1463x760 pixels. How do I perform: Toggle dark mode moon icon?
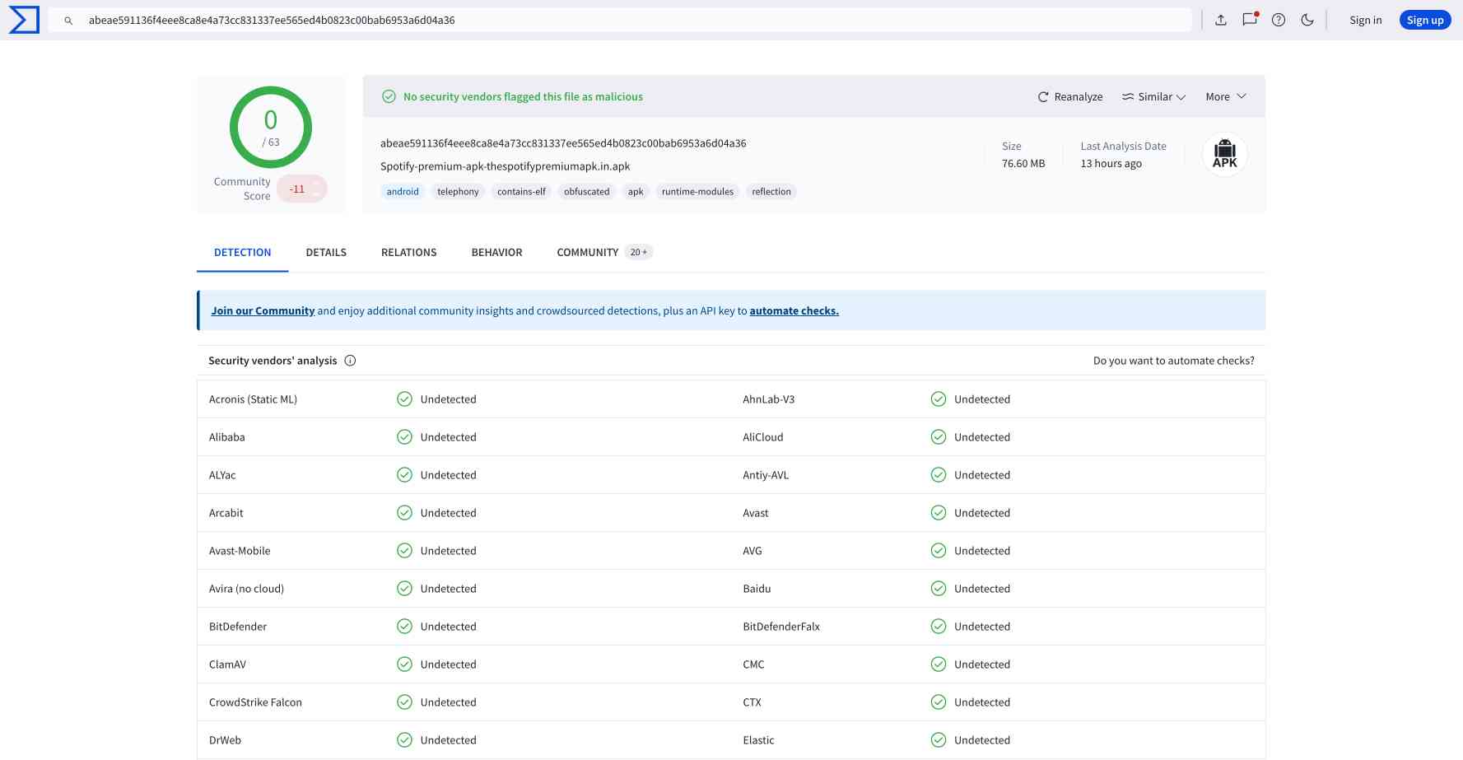[x=1307, y=20]
